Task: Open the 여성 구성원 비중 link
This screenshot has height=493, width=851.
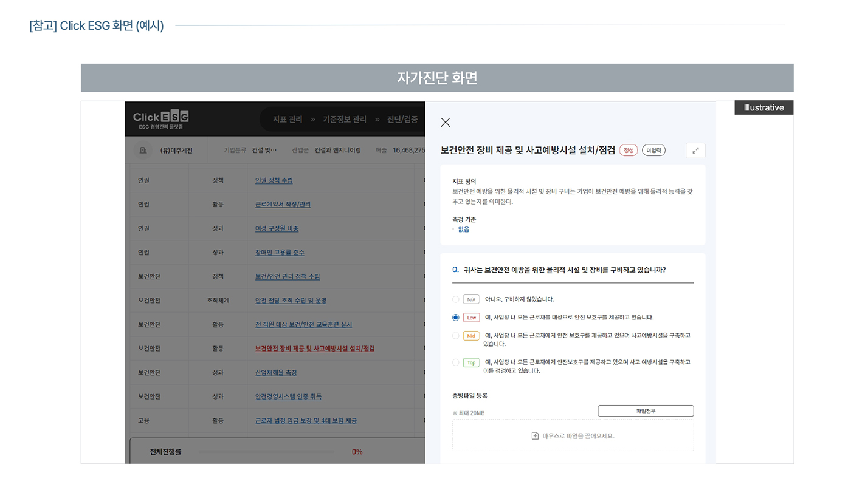Action: click(277, 229)
